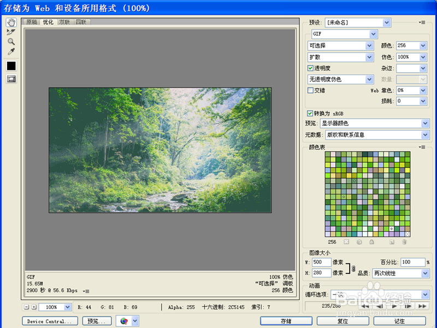Click the new color icon in color table
The height and width of the screenshot is (328, 437).
[392, 242]
